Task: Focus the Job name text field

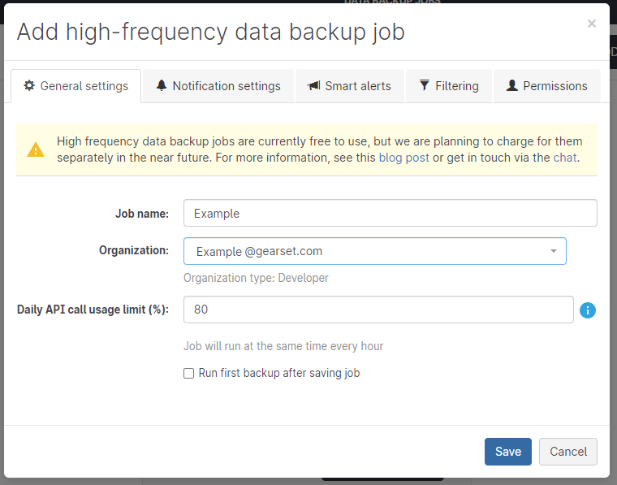Action: 390,214
